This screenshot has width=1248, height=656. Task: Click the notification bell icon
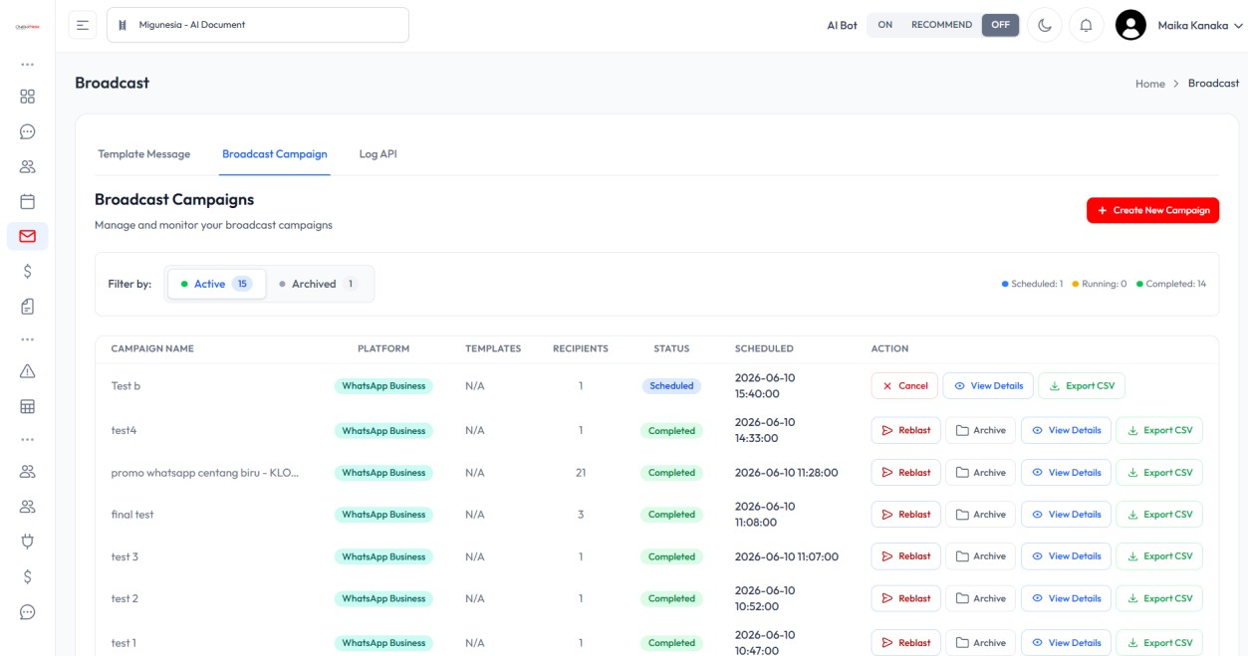tap(1086, 25)
